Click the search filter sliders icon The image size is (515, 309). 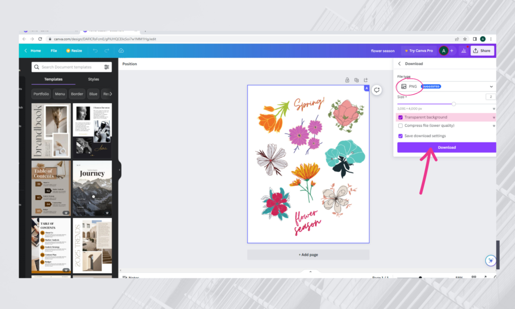coord(107,67)
